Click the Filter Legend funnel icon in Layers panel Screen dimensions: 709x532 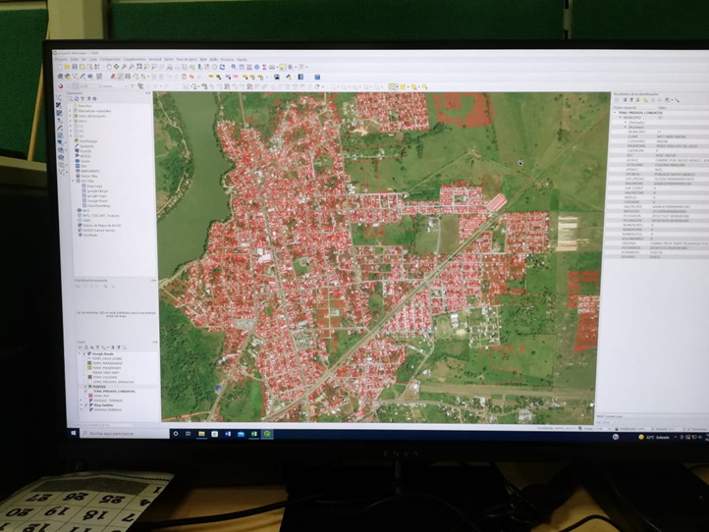click(x=97, y=347)
